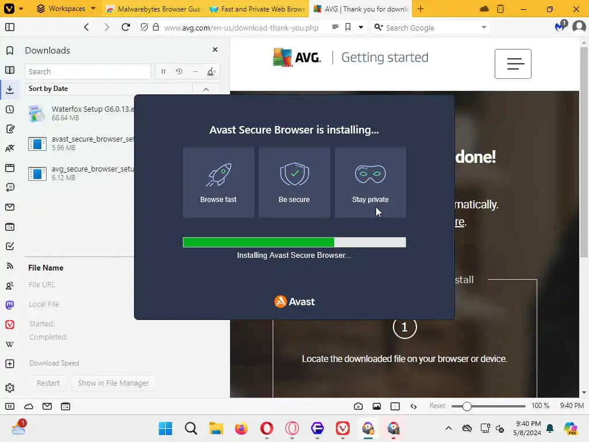589x442 pixels.
Task: Bookmark this page icon
Action: click(x=348, y=27)
